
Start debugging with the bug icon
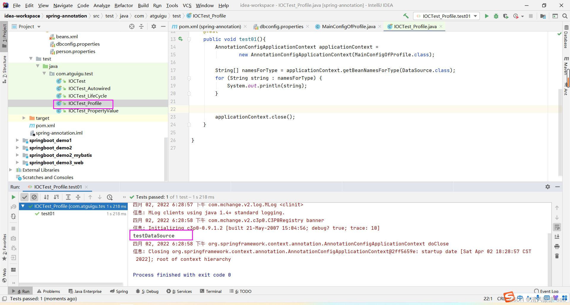tap(496, 16)
